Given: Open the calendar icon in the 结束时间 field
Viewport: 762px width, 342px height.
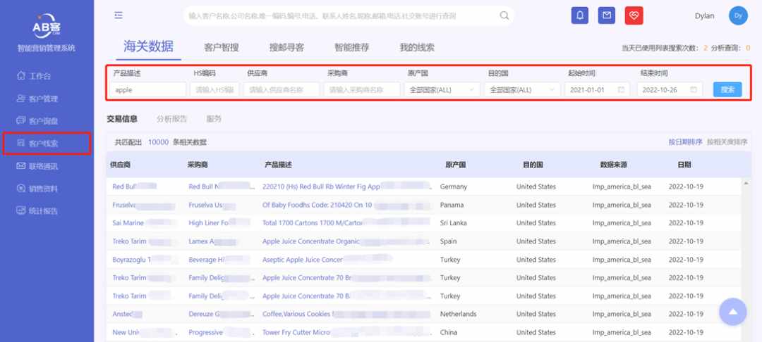Looking at the screenshot, I should (x=694, y=89).
